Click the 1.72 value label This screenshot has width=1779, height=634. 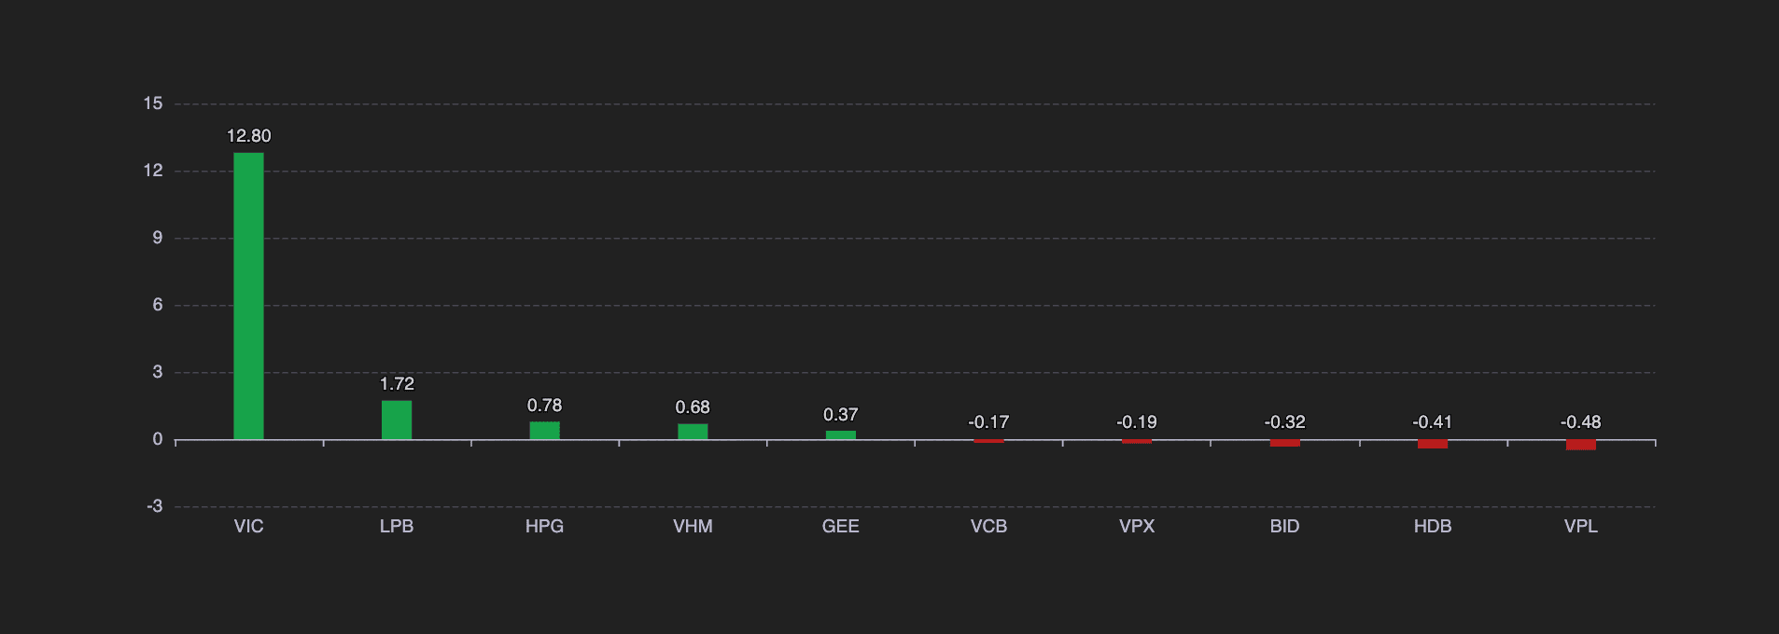click(397, 384)
